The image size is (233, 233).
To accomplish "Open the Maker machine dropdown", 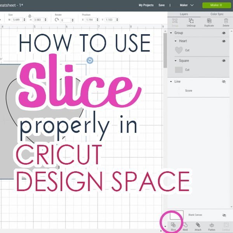I will [x=186, y=5].
